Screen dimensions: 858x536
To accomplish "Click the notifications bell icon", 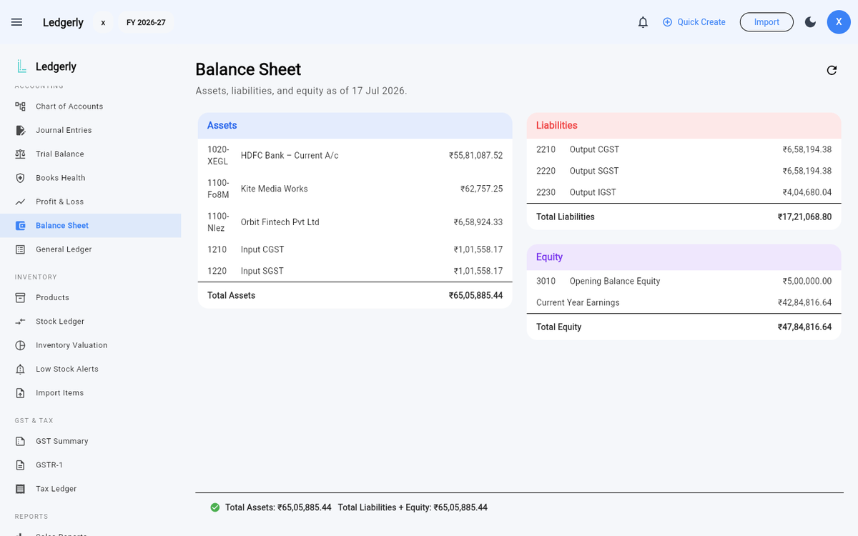I will pos(643,22).
